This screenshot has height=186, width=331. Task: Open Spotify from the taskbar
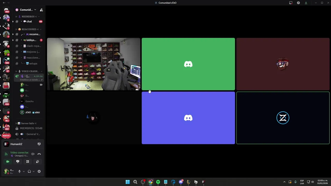pyautogui.click(x=158, y=182)
